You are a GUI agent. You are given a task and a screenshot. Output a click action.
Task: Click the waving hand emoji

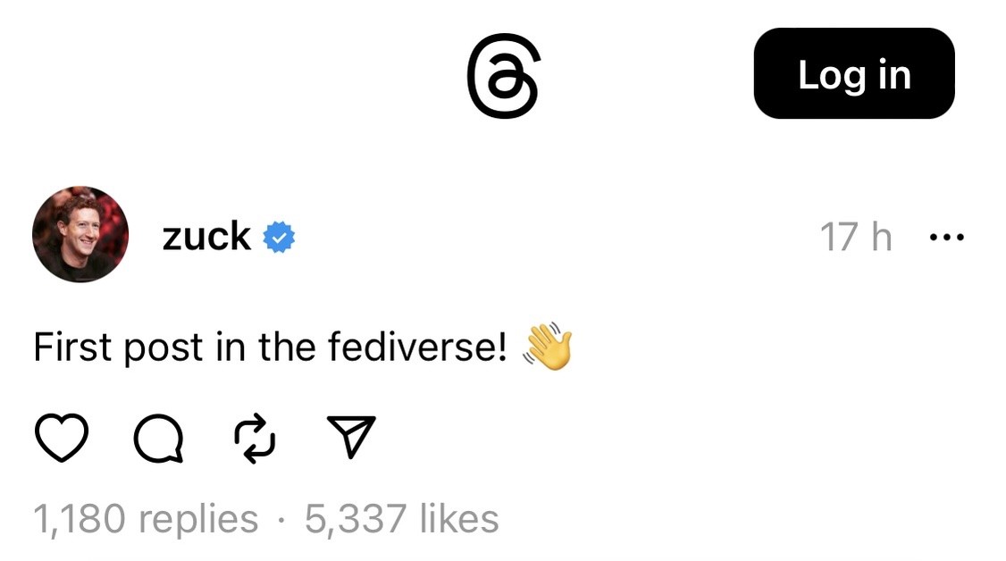[x=548, y=347]
